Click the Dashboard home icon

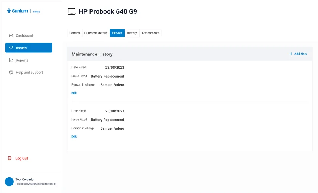point(11,36)
